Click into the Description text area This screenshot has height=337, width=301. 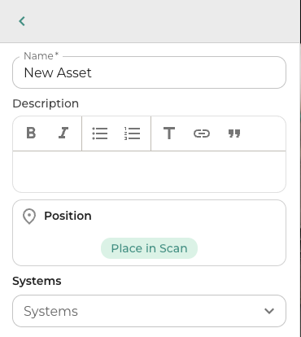click(149, 172)
